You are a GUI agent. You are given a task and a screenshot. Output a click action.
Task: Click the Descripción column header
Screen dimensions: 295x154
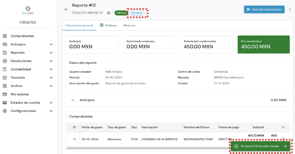[x=149, y=127]
